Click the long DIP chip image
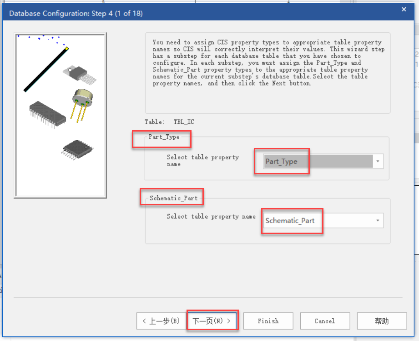 pyautogui.click(x=49, y=113)
